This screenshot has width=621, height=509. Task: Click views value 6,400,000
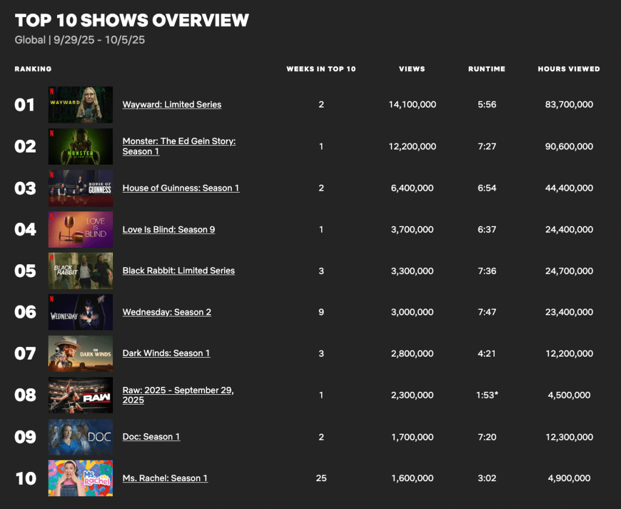[x=412, y=188]
